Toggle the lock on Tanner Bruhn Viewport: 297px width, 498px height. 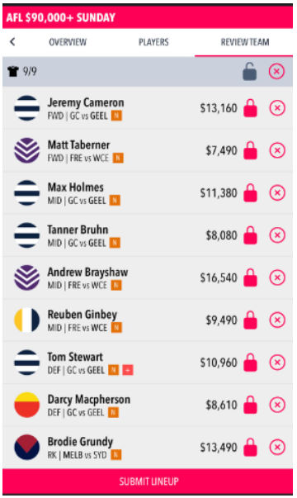(x=250, y=235)
